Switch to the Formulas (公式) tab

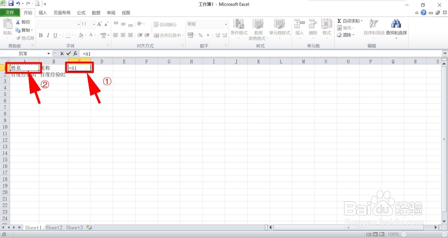(x=81, y=13)
